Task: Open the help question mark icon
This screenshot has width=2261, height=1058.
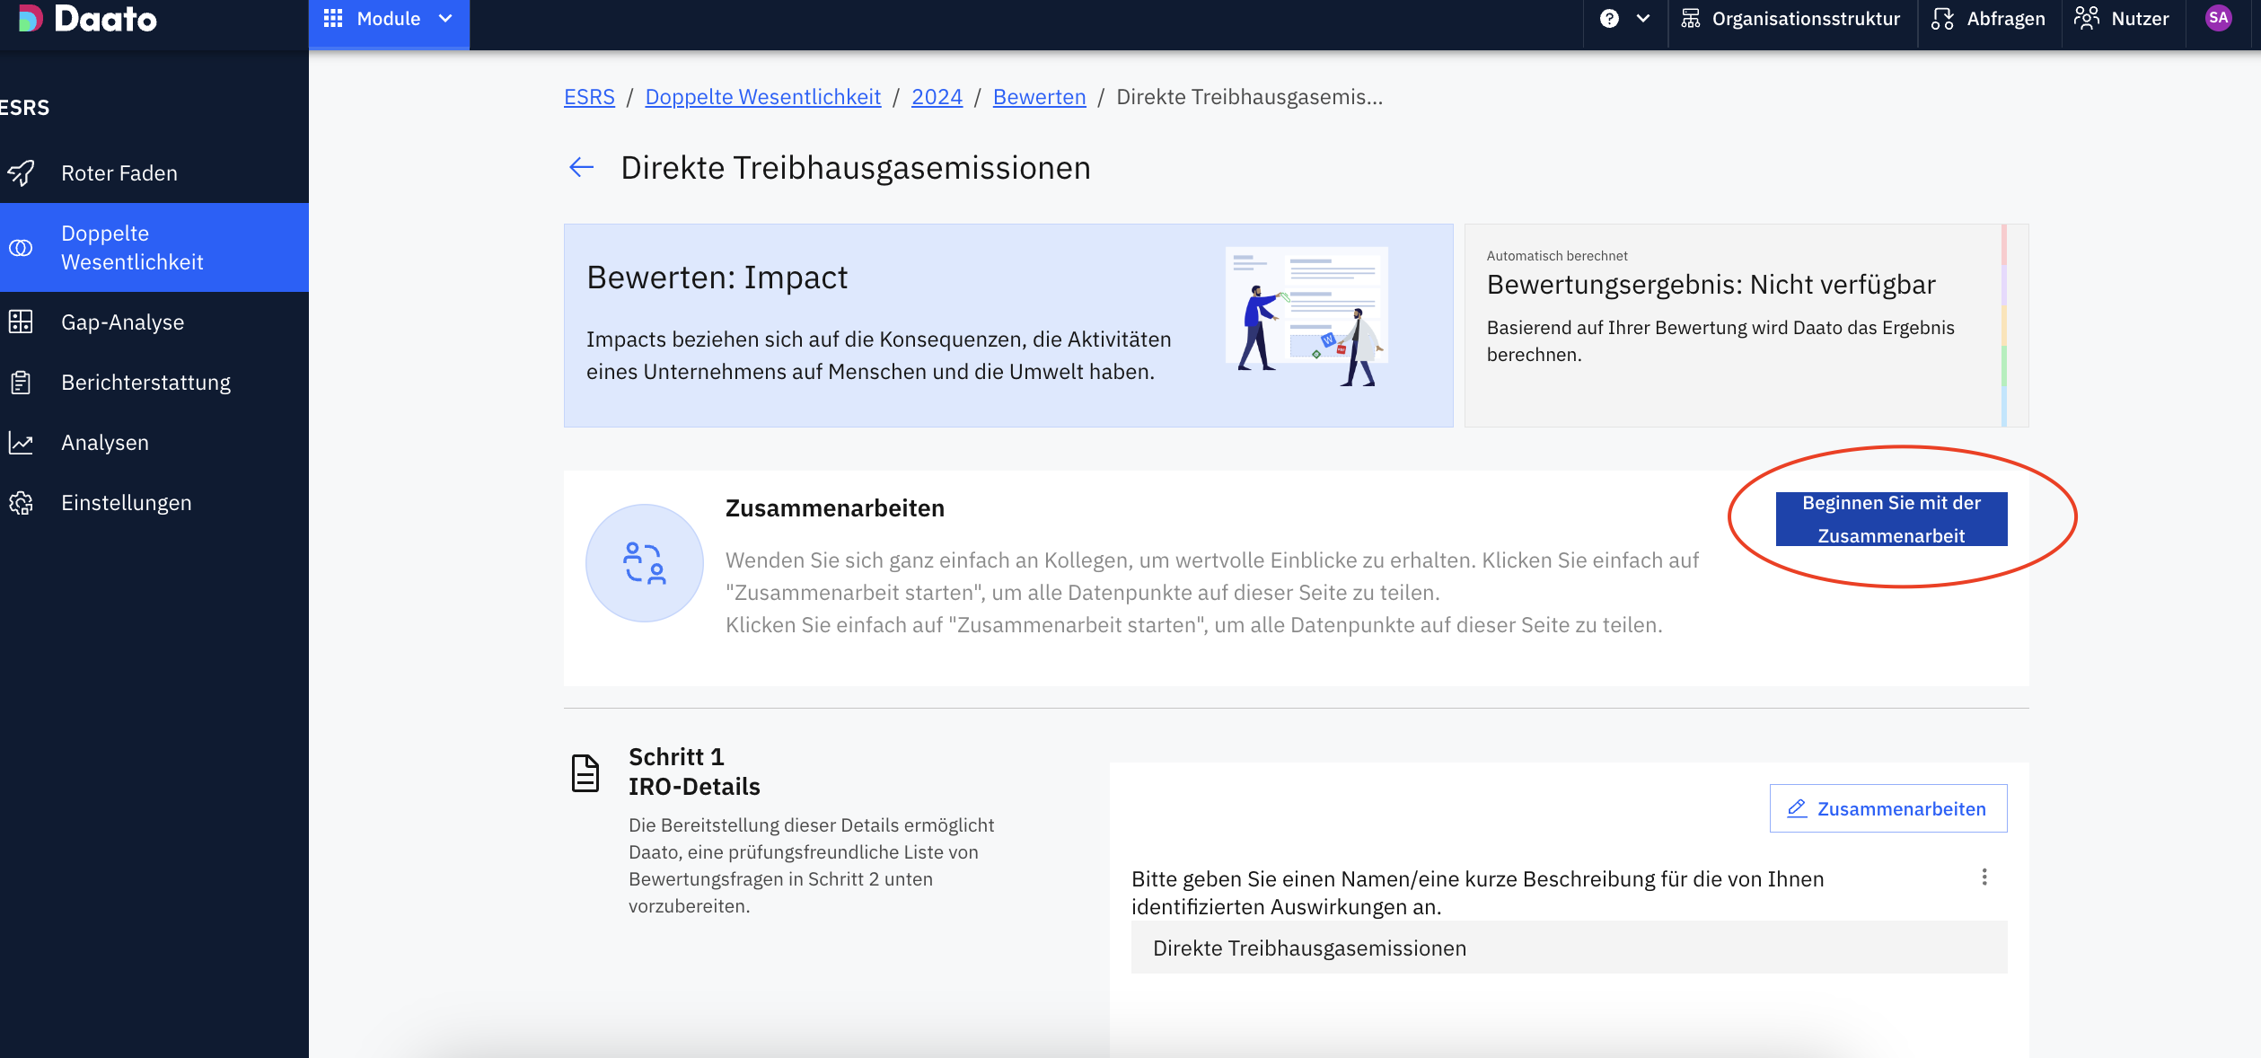Action: pos(1609,19)
